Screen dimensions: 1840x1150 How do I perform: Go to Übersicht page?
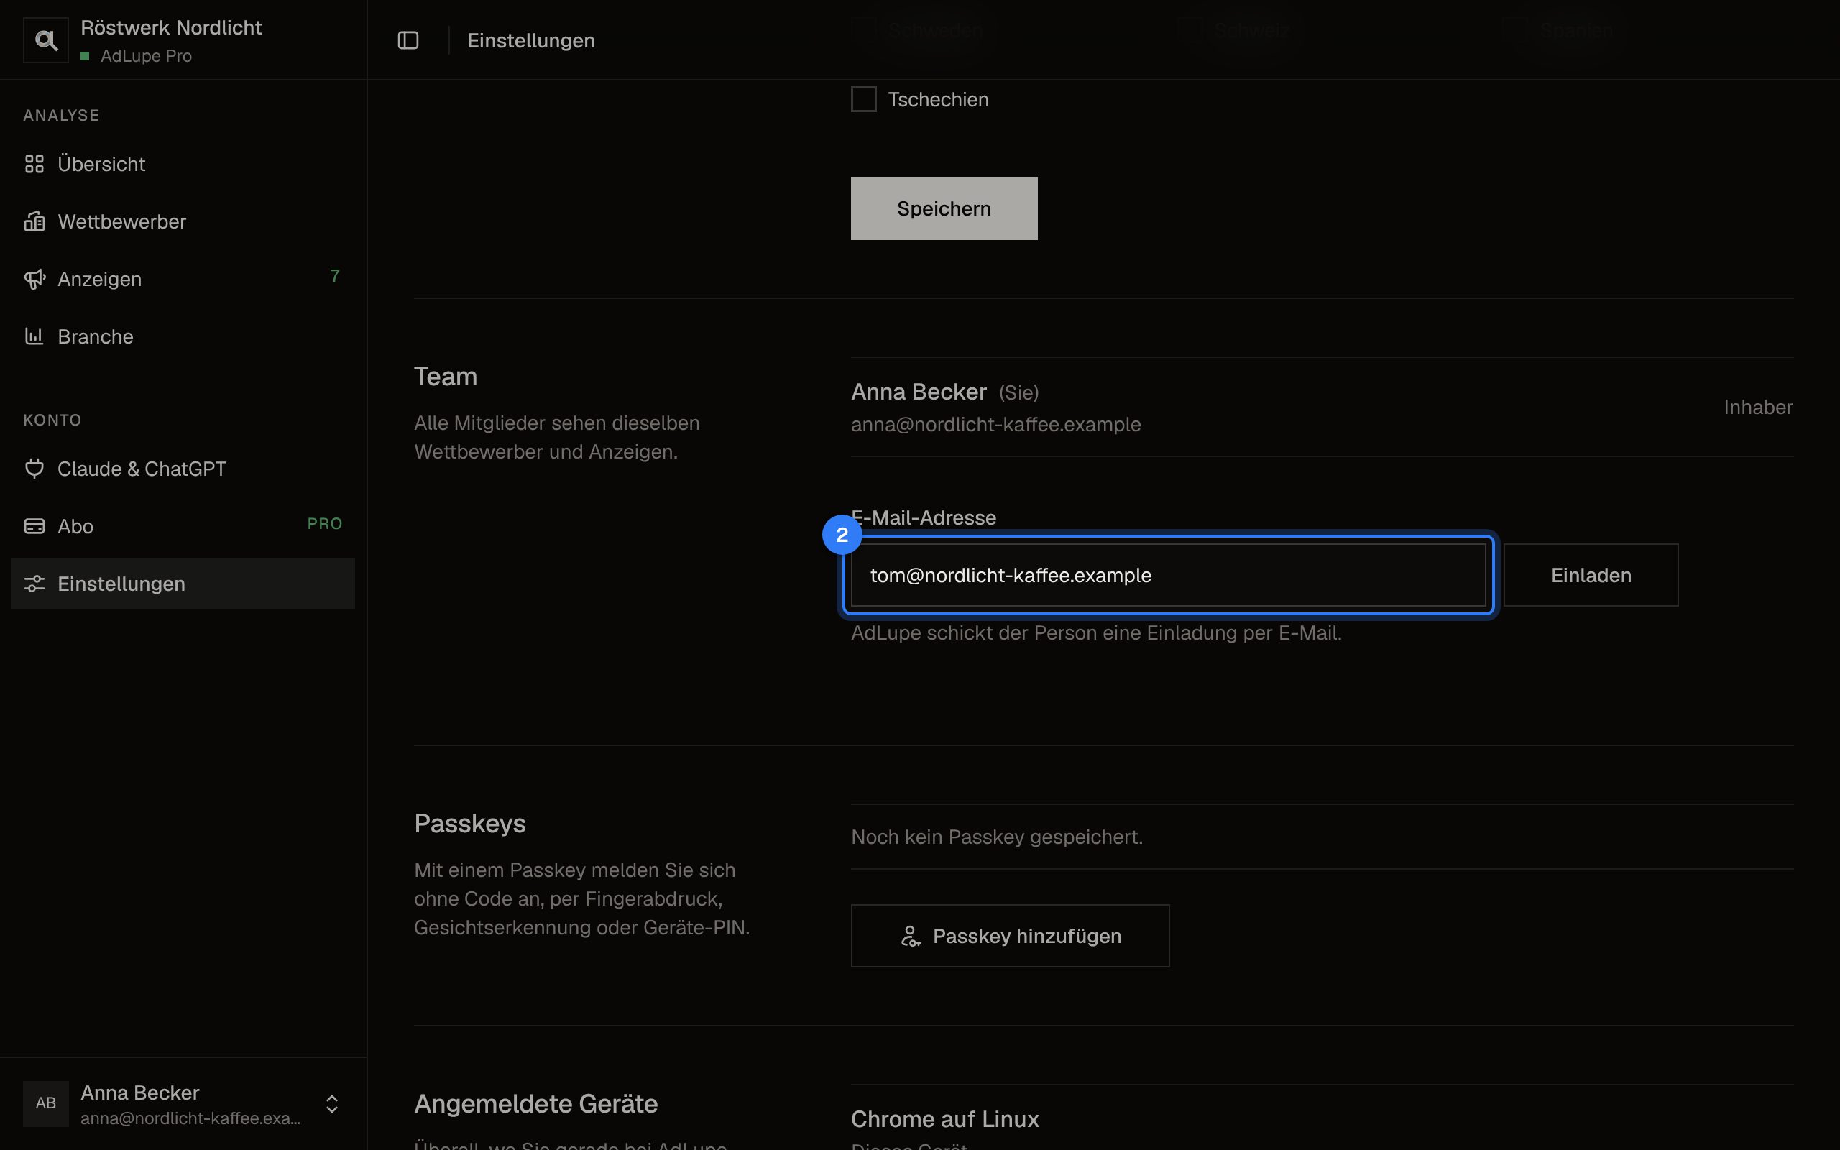(183, 164)
